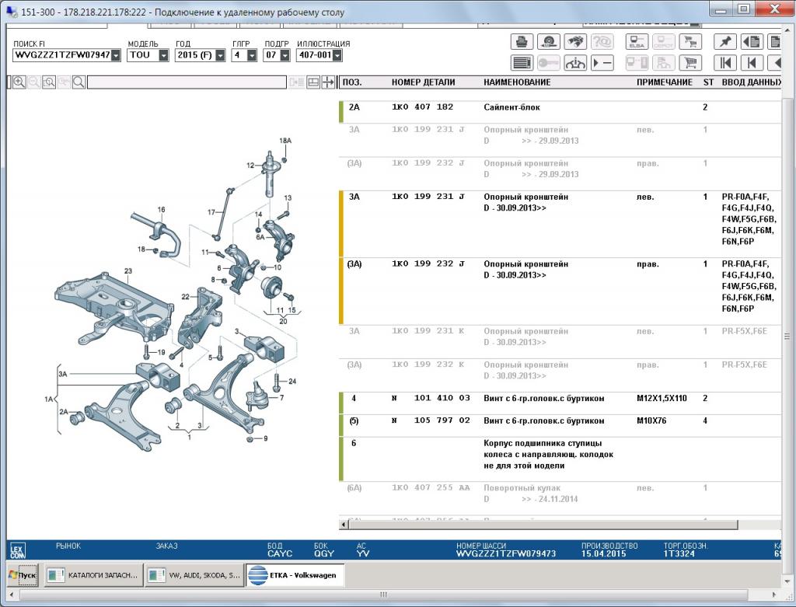Click the panel divider arrow icon
Image resolution: width=796 pixels, height=607 pixels.
[x=329, y=82]
